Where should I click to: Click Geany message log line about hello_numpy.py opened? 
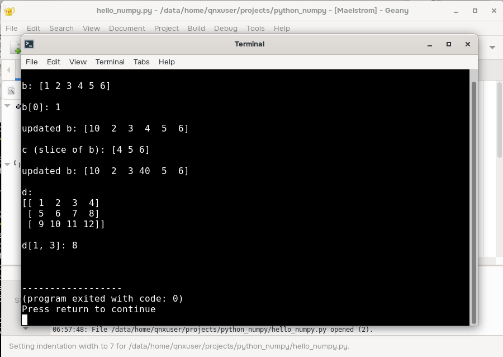(213, 330)
